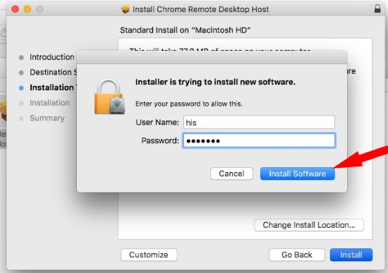Go Back to previous installer step

click(x=297, y=255)
